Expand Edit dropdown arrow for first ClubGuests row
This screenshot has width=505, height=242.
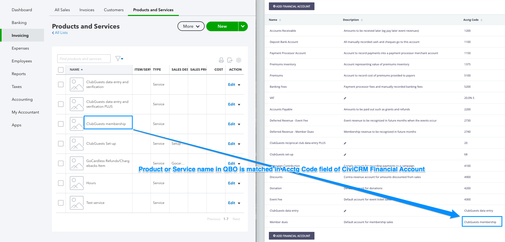pos(239,85)
